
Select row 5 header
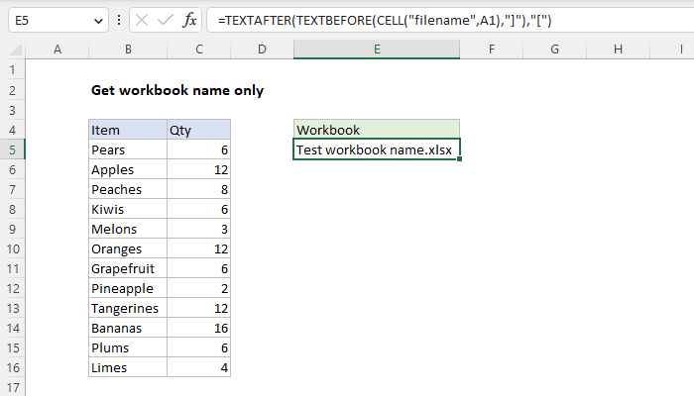pyautogui.click(x=12, y=149)
